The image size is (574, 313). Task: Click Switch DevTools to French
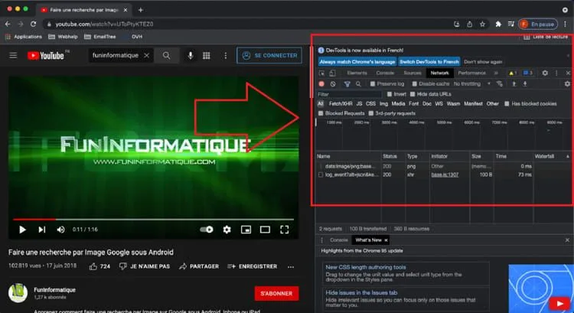(x=429, y=61)
